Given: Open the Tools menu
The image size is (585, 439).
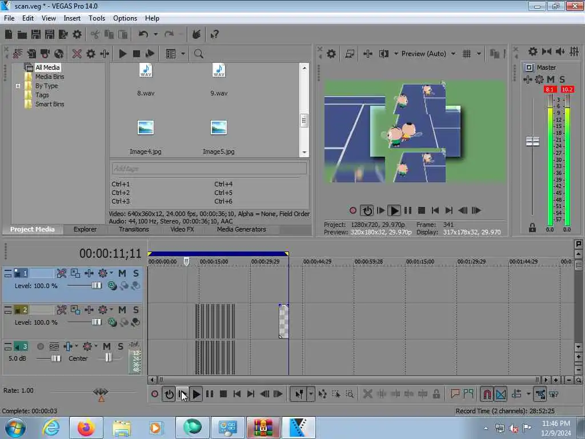Looking at the screenshot, I should pos(97,18).
